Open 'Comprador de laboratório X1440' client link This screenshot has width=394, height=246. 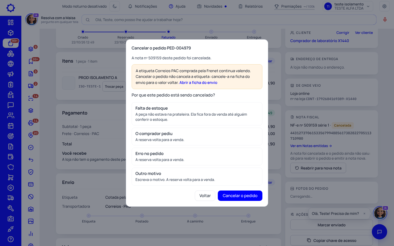click(320, 41)
